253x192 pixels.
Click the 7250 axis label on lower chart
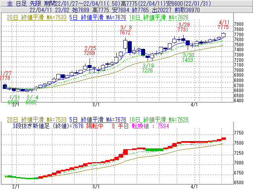tap(239, 153)
